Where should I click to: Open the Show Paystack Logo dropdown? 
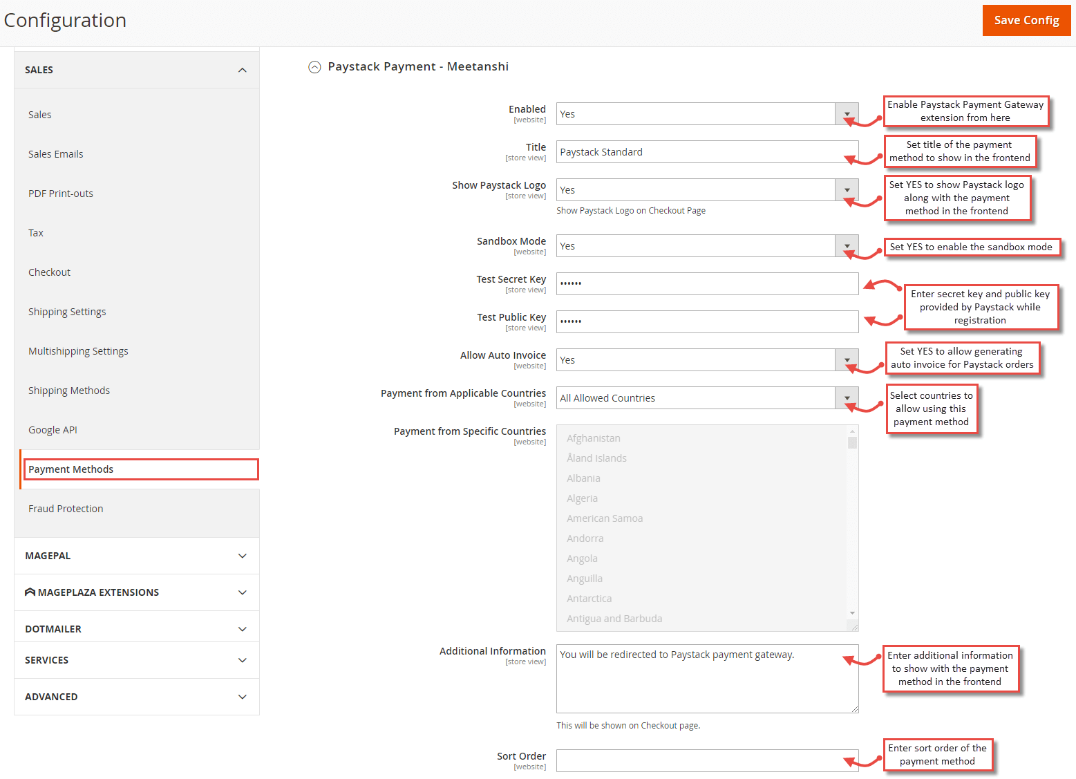pos(707,190)
